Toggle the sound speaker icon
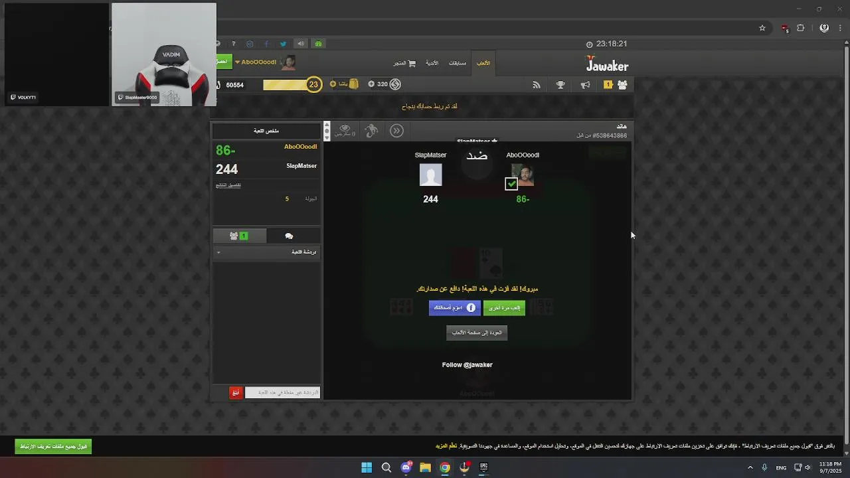850x478 pixels. [x=301, y=44]
